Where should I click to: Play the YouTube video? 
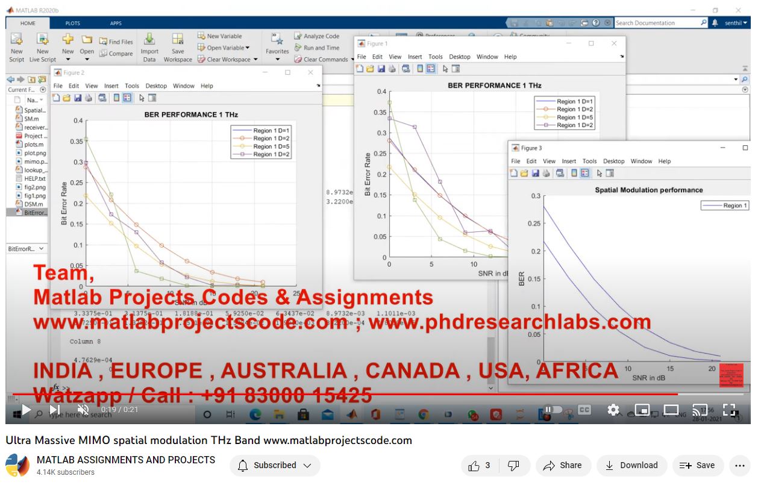[26, 410]
